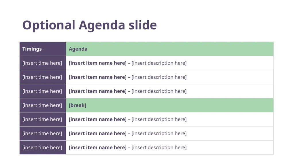294x165 pixels.
Task: Click the description placeholder in the last agenda row
Action: (159, 148)
